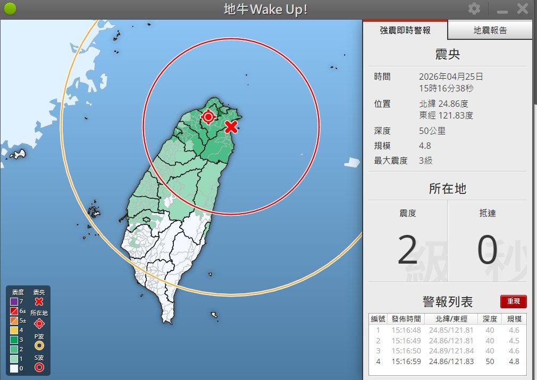Screen dimensions: 537x380
Task: Click the max intensity value 3級
Action: click(x=426, y=161)
